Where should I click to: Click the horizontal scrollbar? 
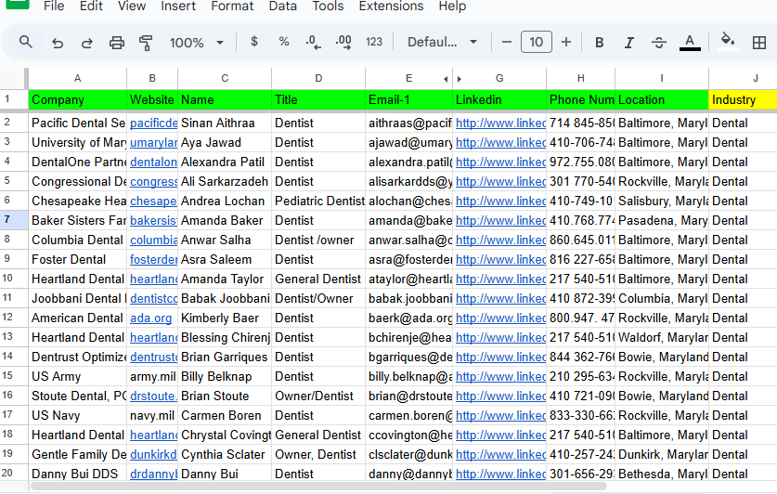click(x=318, y=487)
